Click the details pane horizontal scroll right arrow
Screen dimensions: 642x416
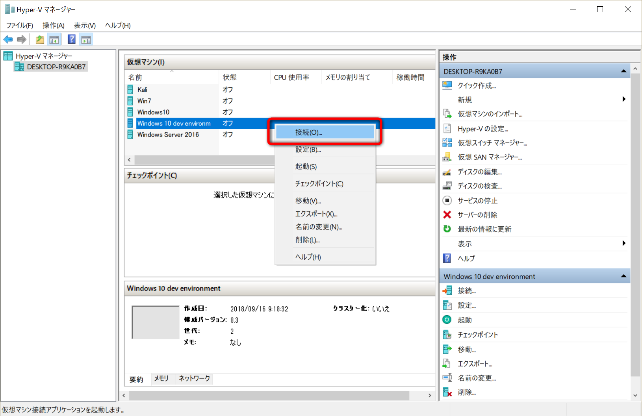coord(430,395)
